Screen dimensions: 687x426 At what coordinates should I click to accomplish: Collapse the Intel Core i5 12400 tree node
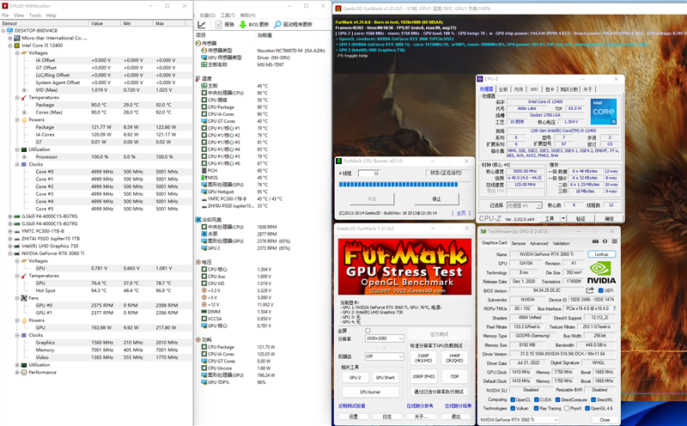click(10, 46)
